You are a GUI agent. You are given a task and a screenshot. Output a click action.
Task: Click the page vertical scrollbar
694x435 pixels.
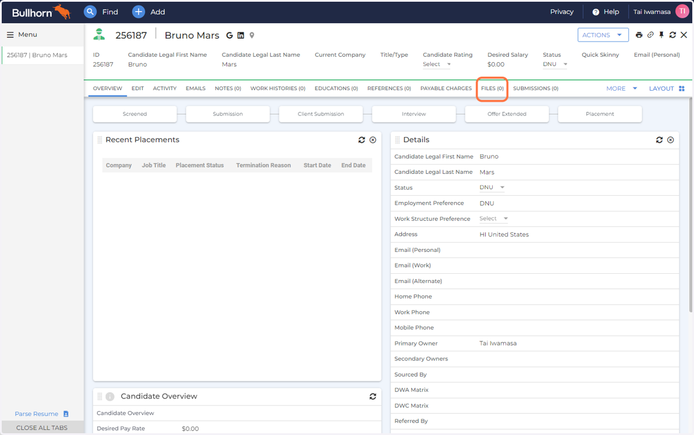pos(691,205)
